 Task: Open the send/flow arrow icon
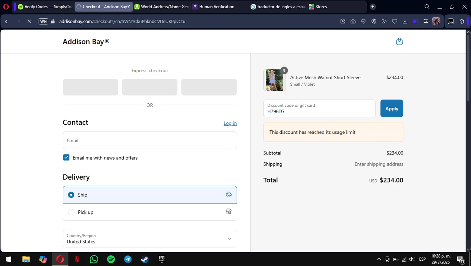tap(384, 21)
